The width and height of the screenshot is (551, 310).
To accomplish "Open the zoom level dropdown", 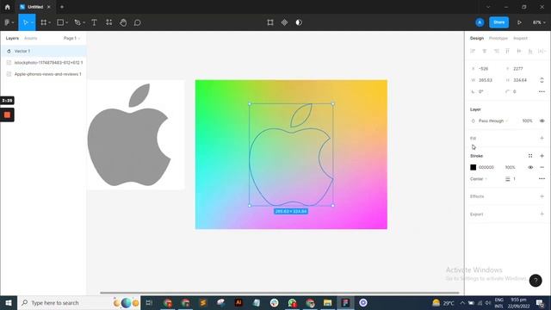I will click(x=539, y=22).
